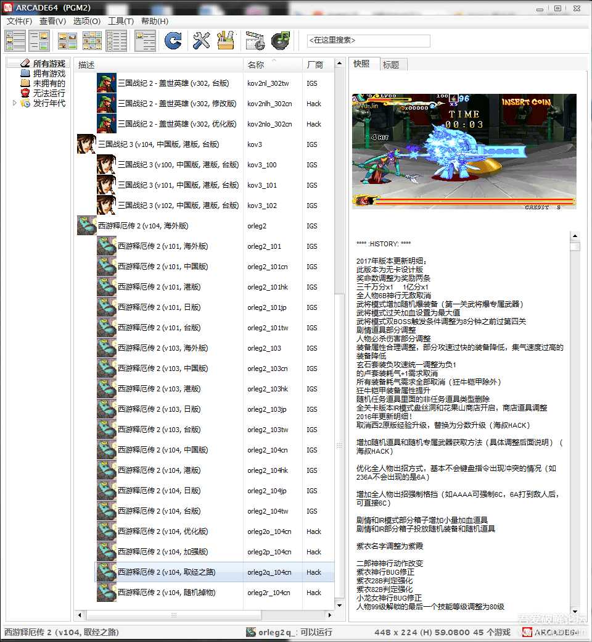Select the detailed list view icon
The image size is (592, 642).
(x=115, y=40)
